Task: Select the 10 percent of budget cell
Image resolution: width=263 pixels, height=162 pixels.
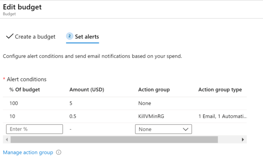Action: tap(12, 116)
